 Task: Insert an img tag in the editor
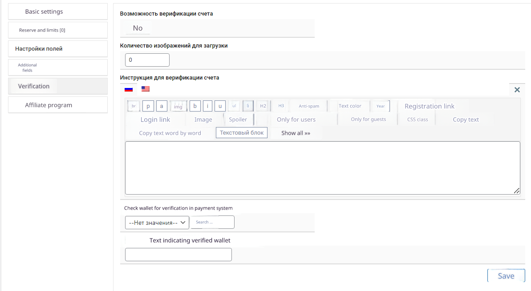pyautogui.click(x=178, y=106)
